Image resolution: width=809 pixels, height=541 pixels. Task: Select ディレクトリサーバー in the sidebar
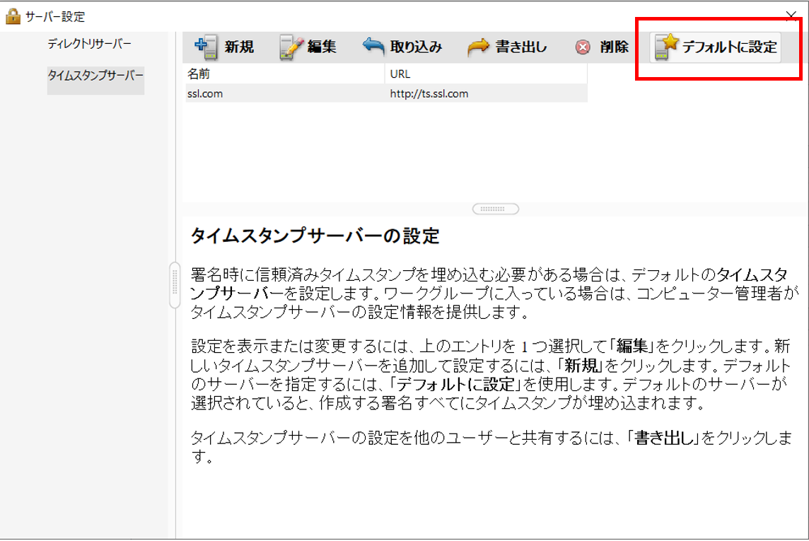click(x=89, y=45)
